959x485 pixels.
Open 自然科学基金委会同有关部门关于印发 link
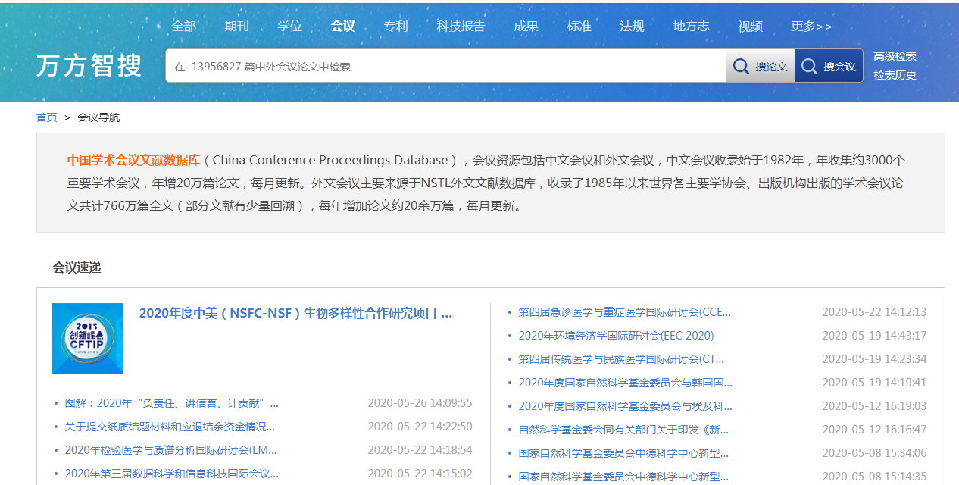623,430
